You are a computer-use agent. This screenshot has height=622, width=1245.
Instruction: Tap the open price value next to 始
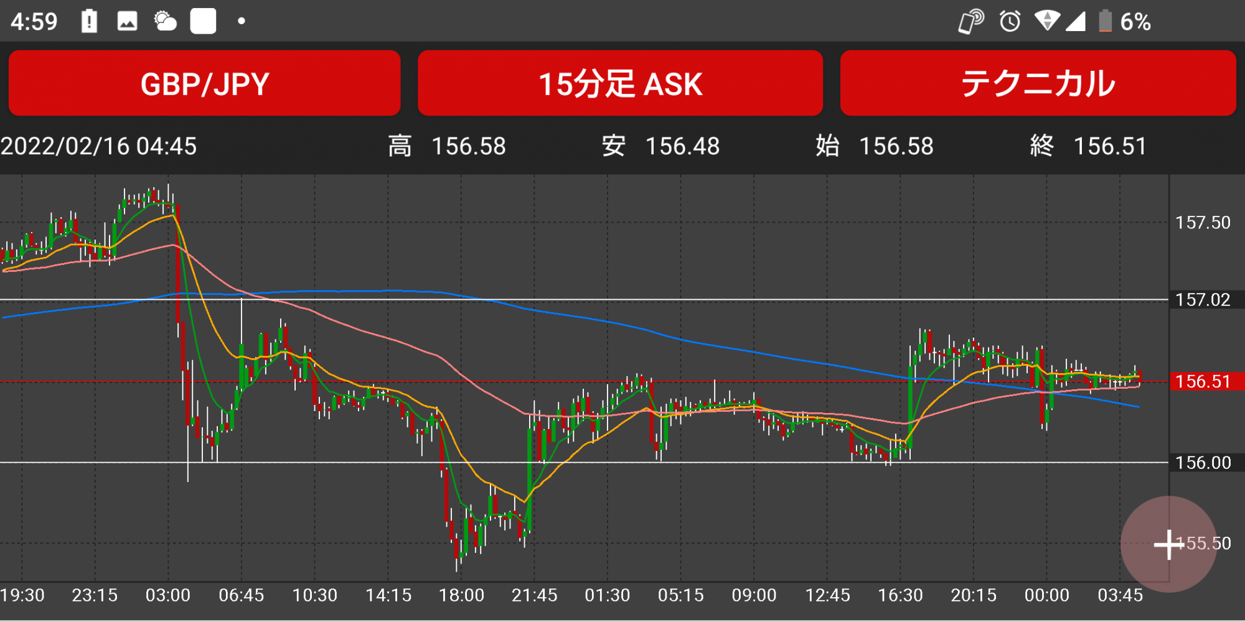(x=896, y=147)
